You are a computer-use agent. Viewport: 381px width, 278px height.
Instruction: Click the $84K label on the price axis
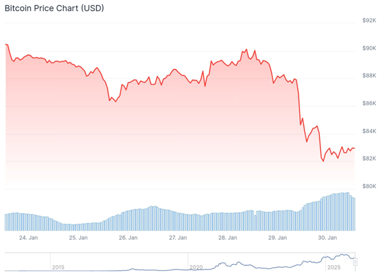pyautogui.click(x=369, y=131)
